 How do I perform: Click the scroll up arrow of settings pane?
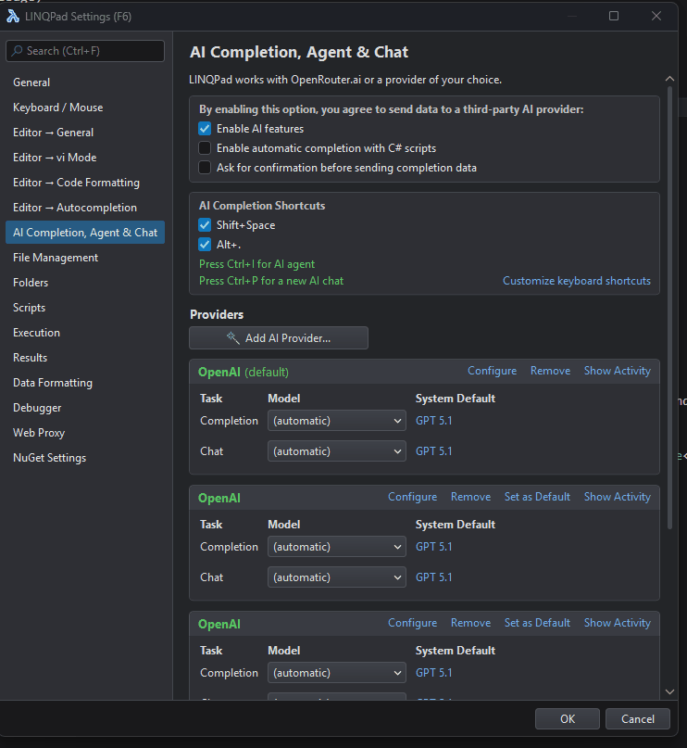(x=669, y=79)
